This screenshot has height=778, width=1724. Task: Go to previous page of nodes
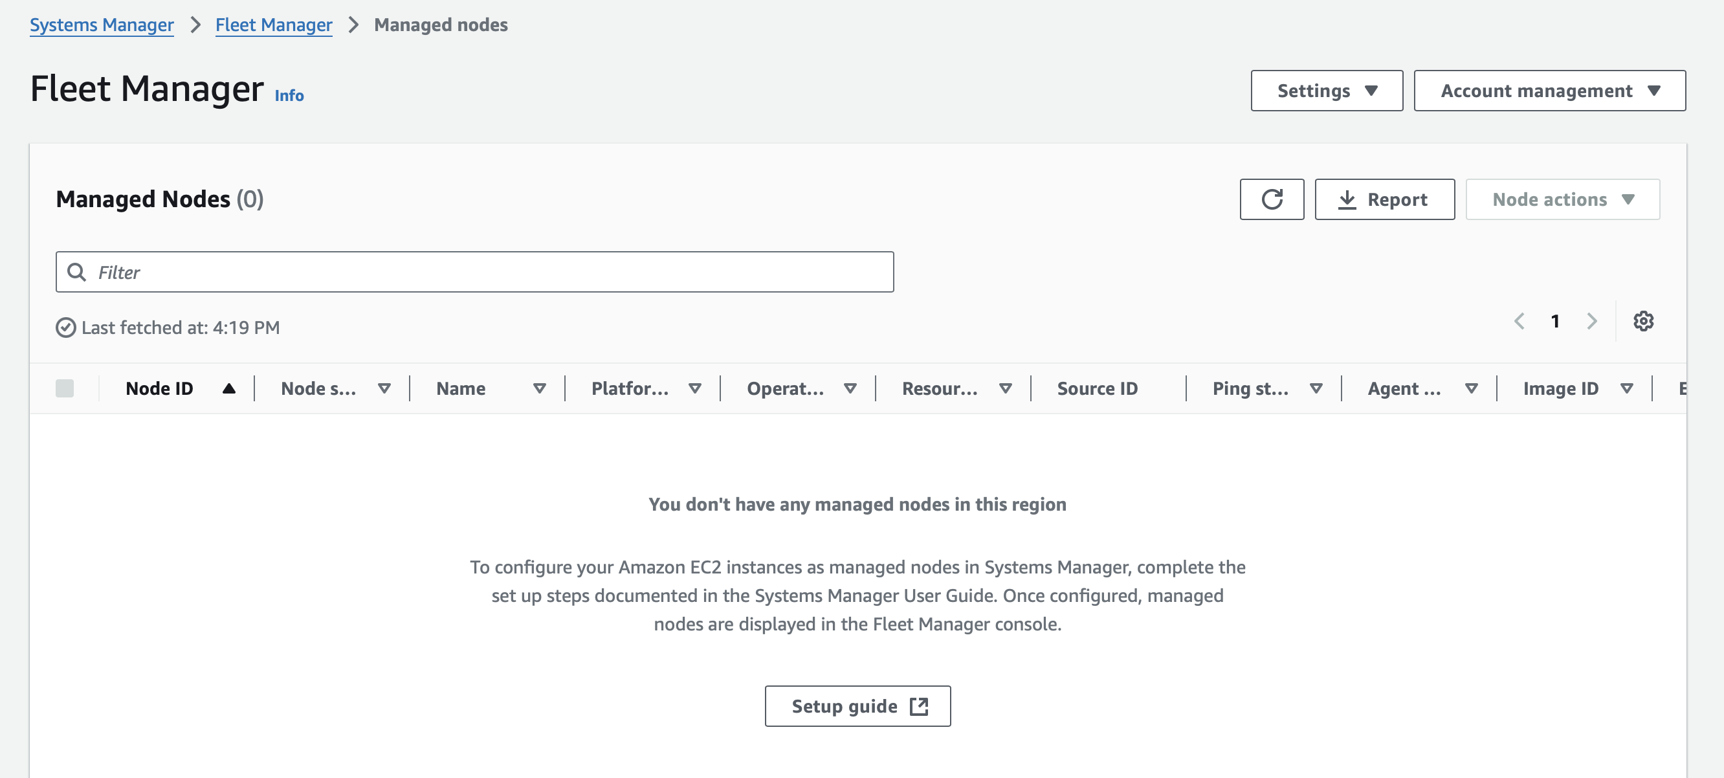pos(1520,322)
